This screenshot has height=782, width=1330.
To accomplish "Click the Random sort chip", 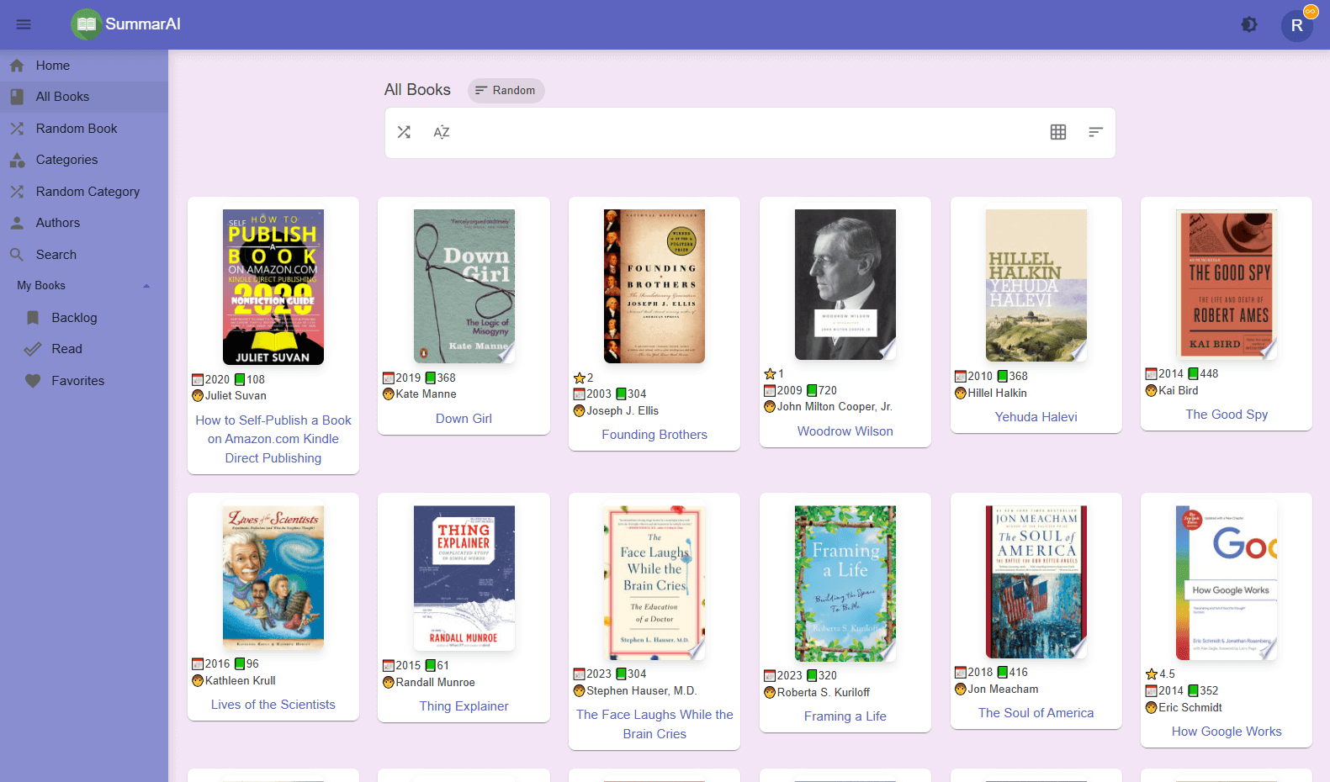I will coord(506,91).
